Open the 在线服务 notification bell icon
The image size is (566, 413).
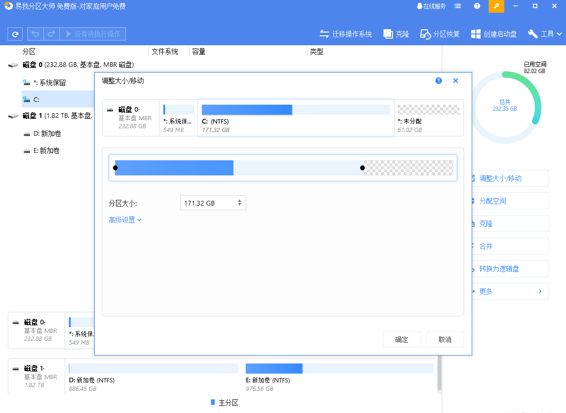click(420, 6)
